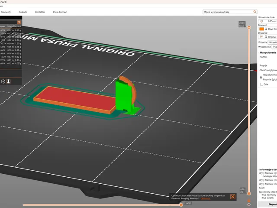Check the Cale checkbox

(261, 84)
